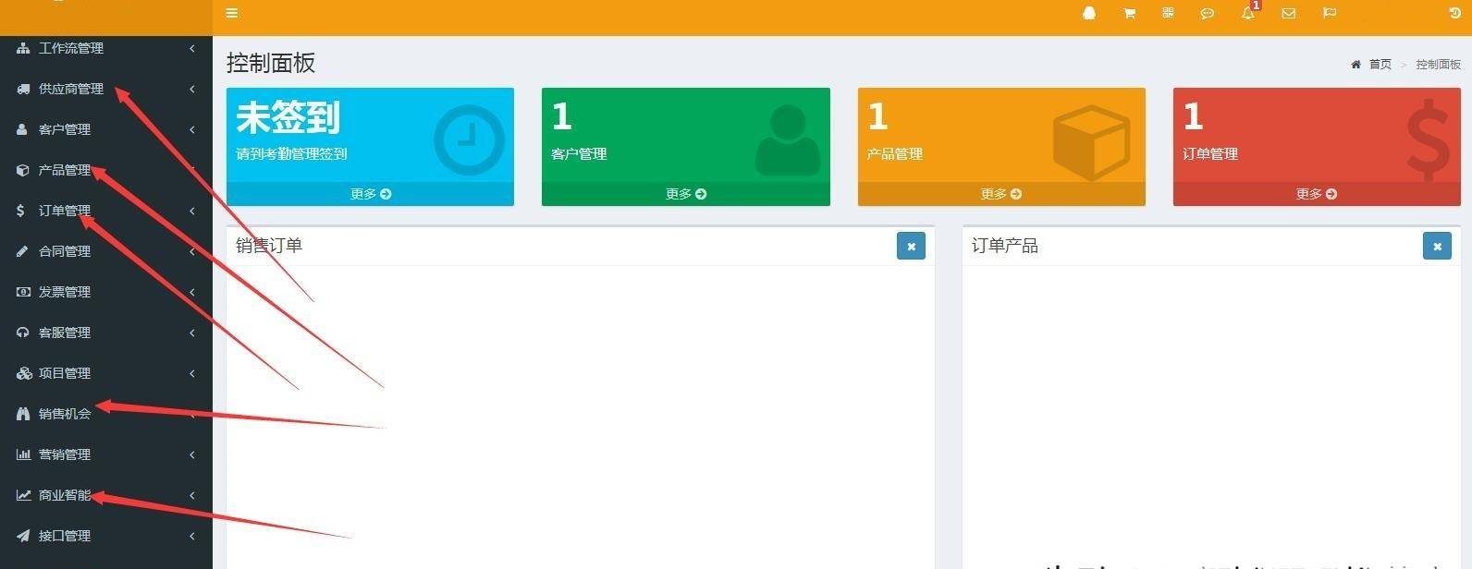Viewport: 1472px width, 569px height.
Task: Click the sitemap icon beside 工作流管理
Action: pos(23,48)
